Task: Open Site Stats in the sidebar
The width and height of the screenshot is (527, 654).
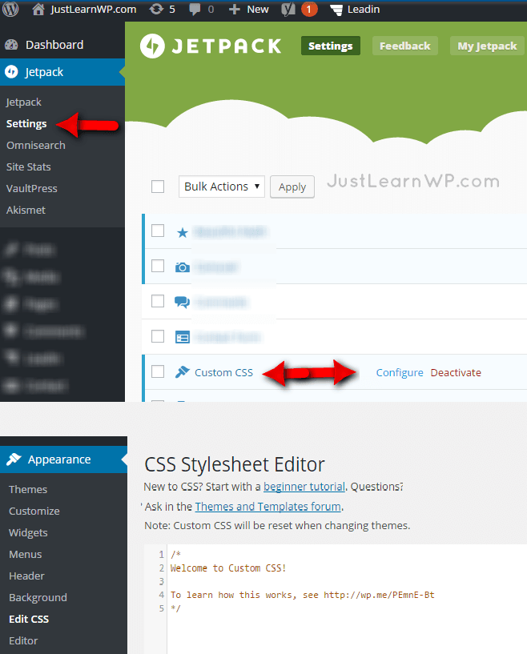Action: tap(28, 167)
